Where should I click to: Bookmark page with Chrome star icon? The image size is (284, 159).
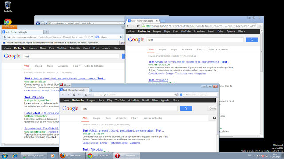[x=255, y=26]
